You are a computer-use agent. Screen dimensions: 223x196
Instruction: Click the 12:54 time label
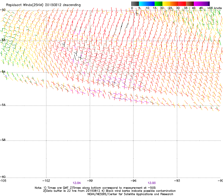coord(77,183)
